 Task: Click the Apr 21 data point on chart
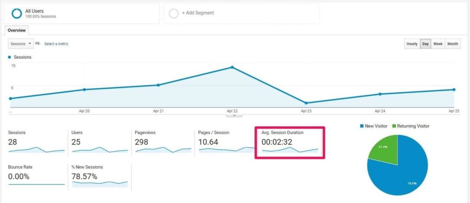click(158, 85)
